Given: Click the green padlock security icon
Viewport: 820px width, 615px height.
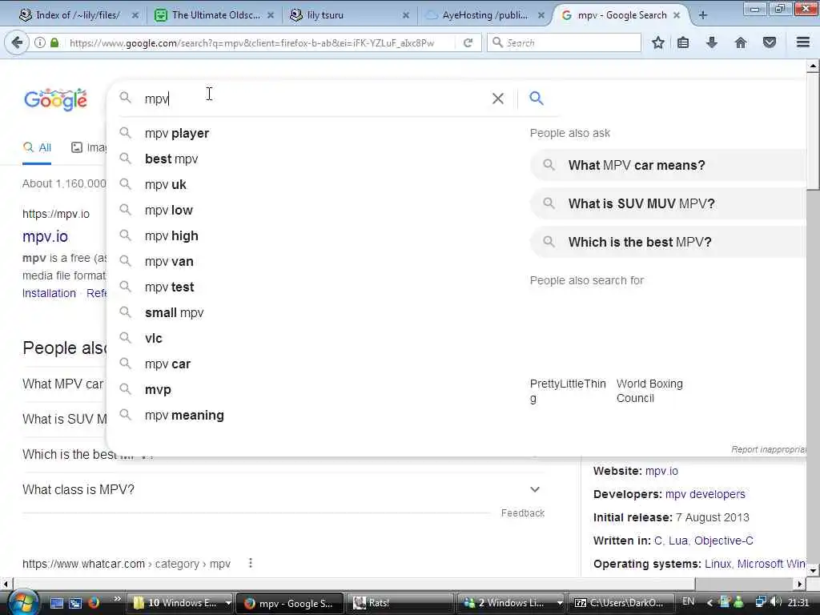Looking at the screenshot, I should (54, 43).
